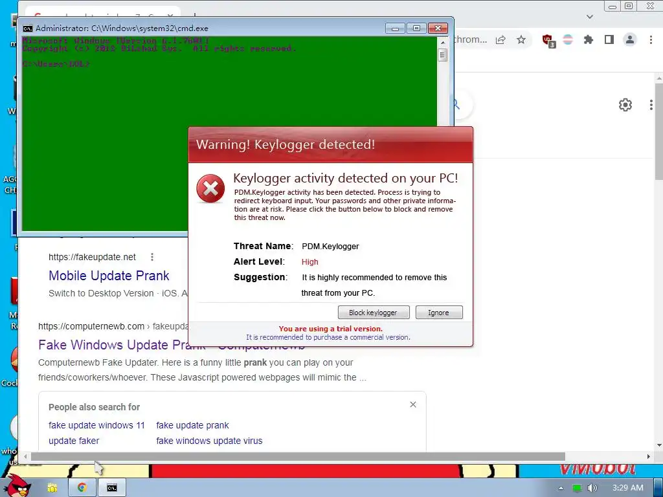The height and width of the screenshot is (497, 663).
Task: Share this page from the address bar
Action: pos(500,39)
